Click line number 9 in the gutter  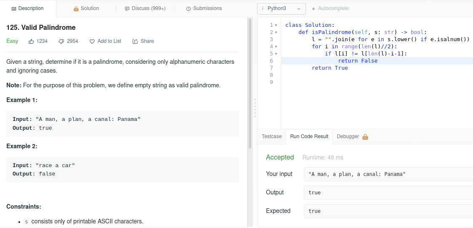271,82
